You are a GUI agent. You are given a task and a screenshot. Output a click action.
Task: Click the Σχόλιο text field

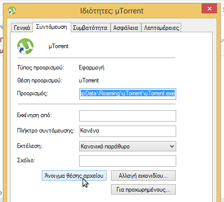[x=127, y=161]
